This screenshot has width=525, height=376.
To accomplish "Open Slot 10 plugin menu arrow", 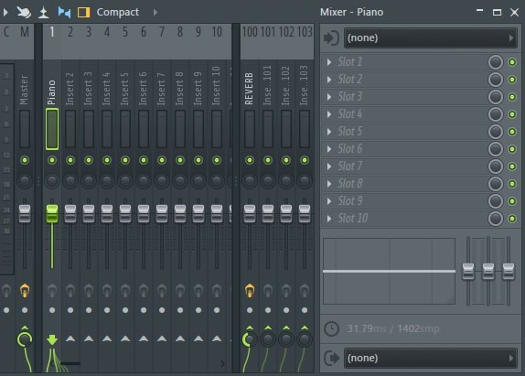I will tap(329, 219).
